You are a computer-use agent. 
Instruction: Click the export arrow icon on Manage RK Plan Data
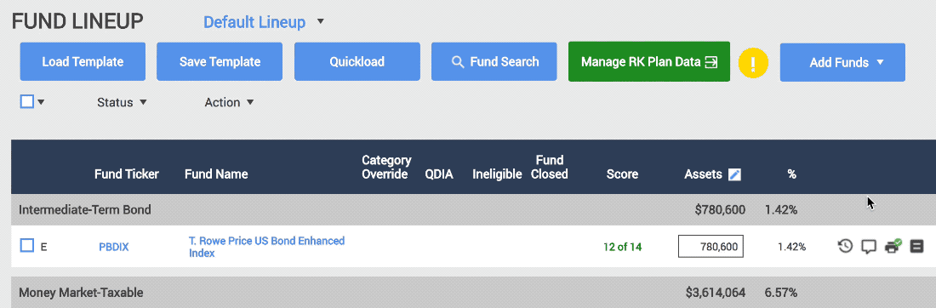click(x=711, y=62)
